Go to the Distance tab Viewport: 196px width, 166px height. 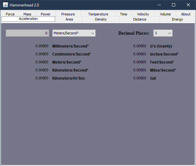[140, 19]
